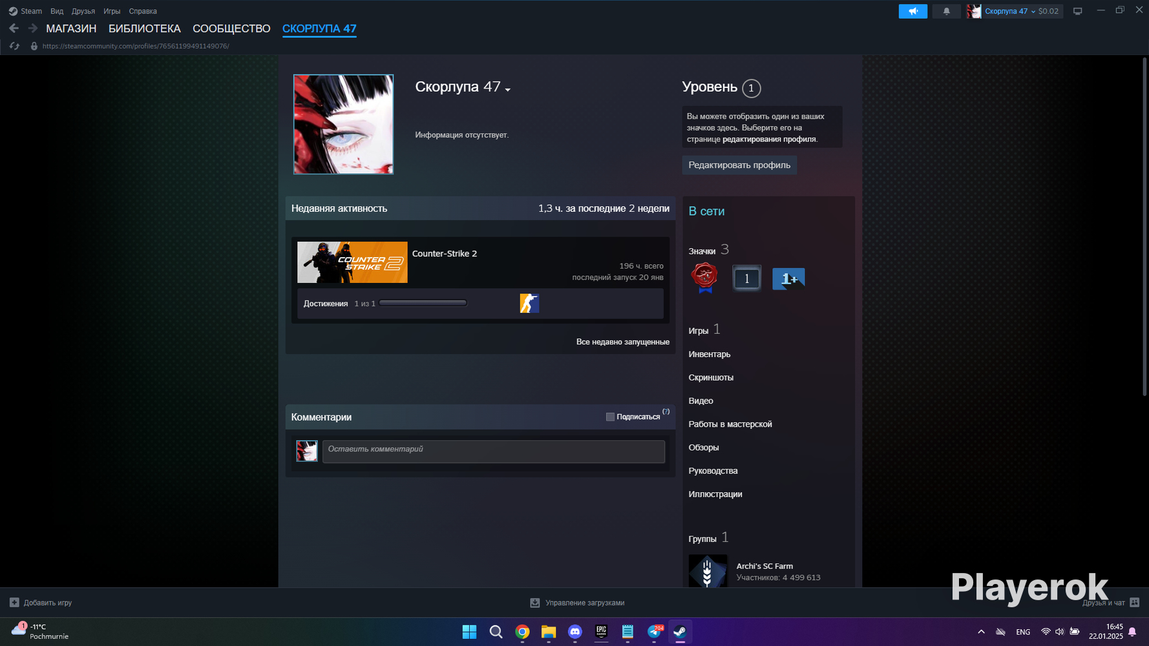
Task: Open the blue 1+ game collector badge
Action: [x=788, y=278]
